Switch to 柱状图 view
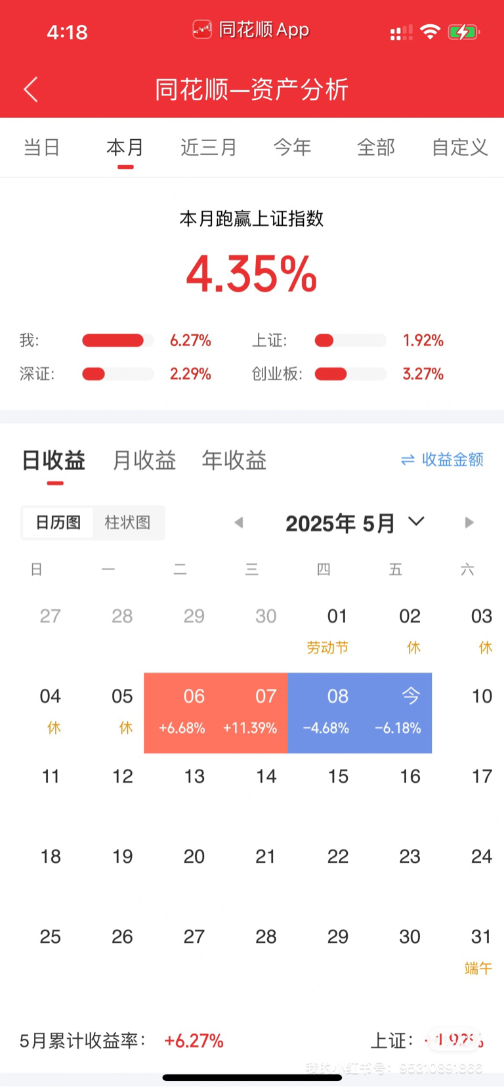Screen dimensions: 504x1092 tap(127, 523)
